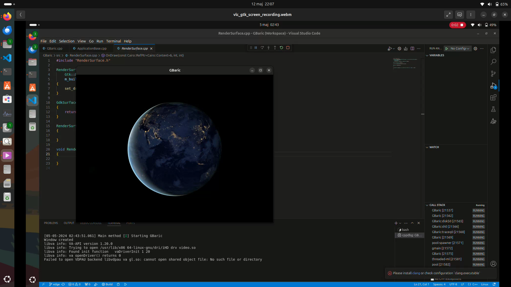Open launch.json via gear next to No Config
The width and height of the screenshot is (511, 287).
point(475,49)
